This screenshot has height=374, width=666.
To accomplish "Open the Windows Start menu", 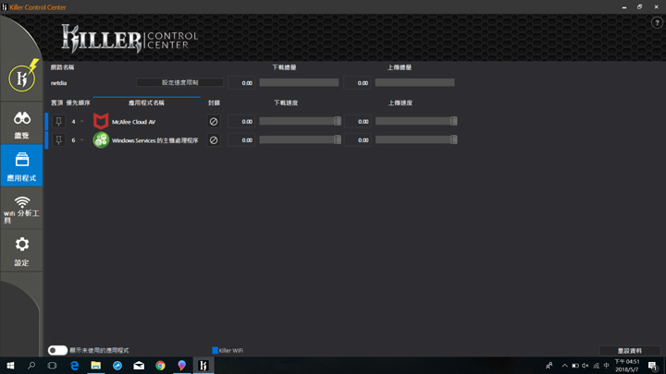I will coord(10,365).
